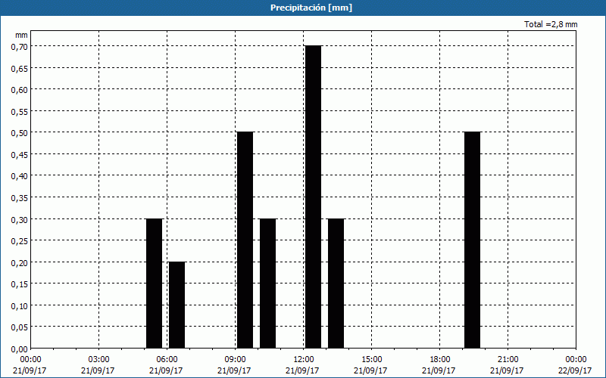This screenshot has width=606, height=378.
Task: Select the 0,50 mm bar between 18:00 and 21:00
Action: coord(472,240)
